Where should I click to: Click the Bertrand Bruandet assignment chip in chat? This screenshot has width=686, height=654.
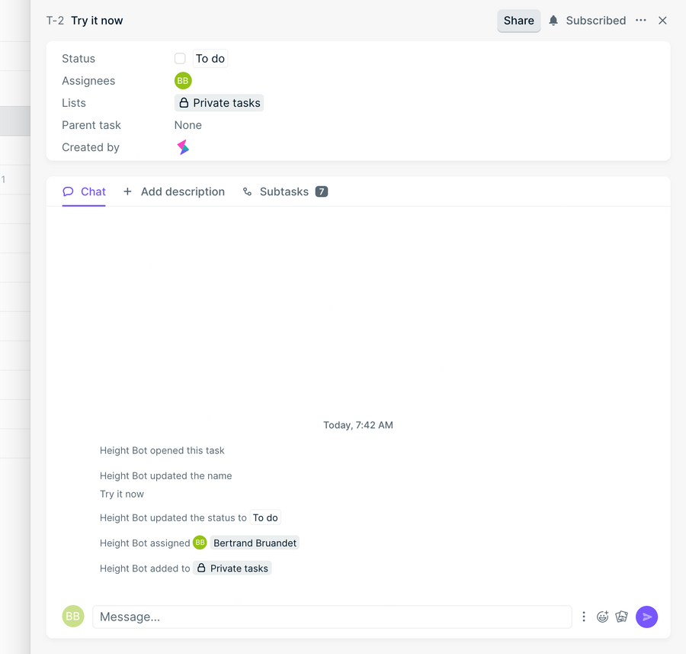coord(255,543)
